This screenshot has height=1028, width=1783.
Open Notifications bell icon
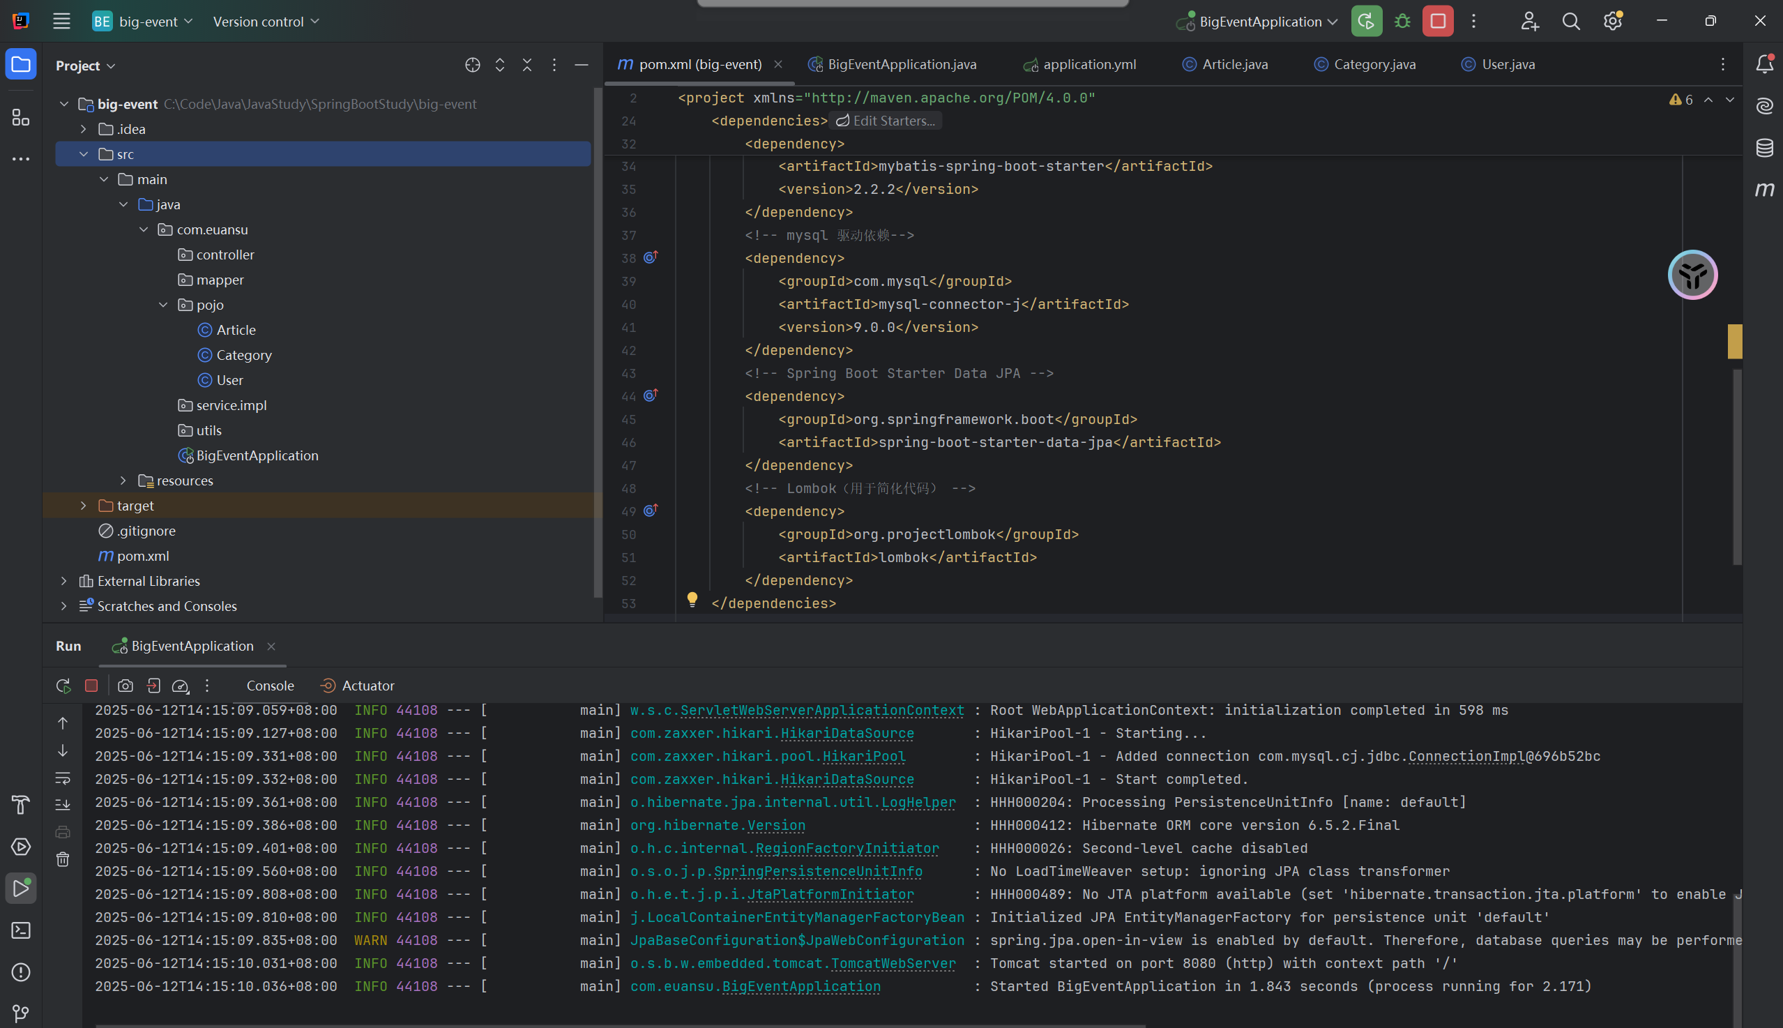(x=1764, y=64)
